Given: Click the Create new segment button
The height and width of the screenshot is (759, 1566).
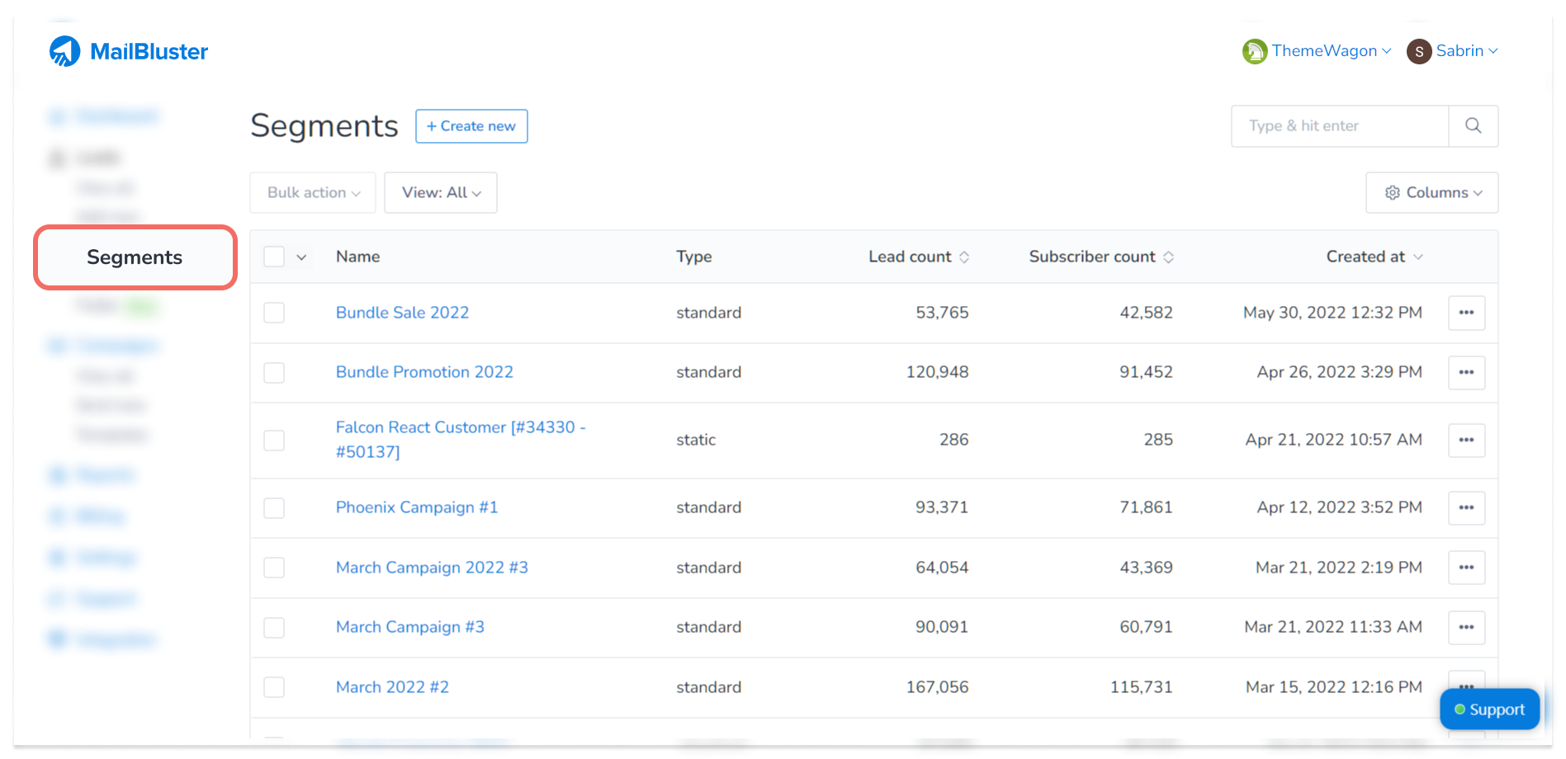Looking at the screenshot, I should coord(471,126).
